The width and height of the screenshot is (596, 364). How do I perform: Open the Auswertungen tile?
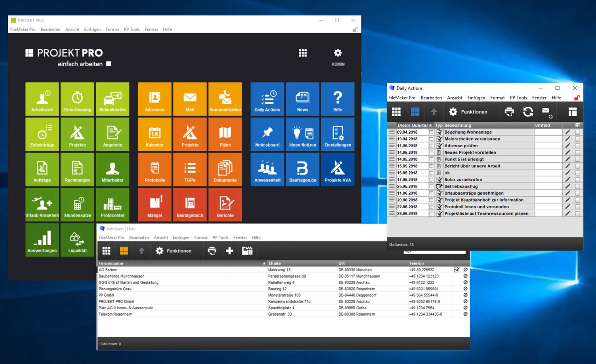point(42,240)
